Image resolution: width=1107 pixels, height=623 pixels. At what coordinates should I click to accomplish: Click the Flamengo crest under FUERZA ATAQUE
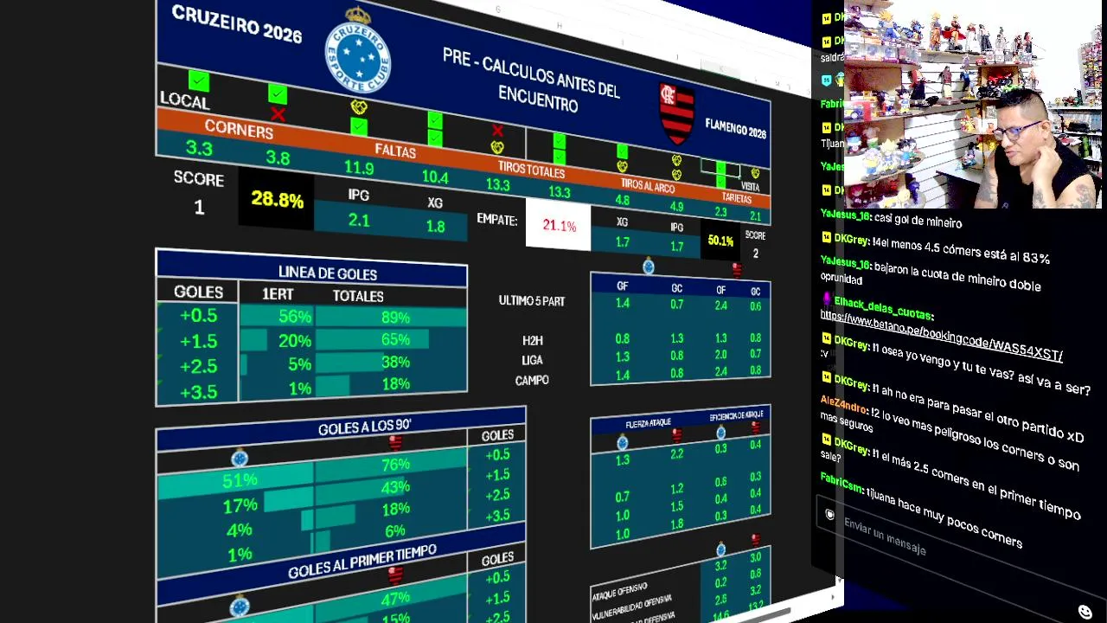(x=677, y=434)
